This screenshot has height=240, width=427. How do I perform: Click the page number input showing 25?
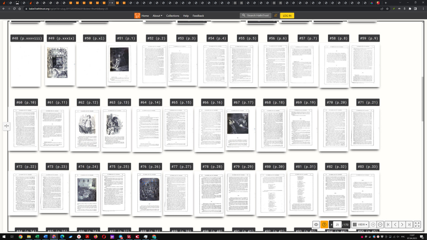(x=337, y=225)
